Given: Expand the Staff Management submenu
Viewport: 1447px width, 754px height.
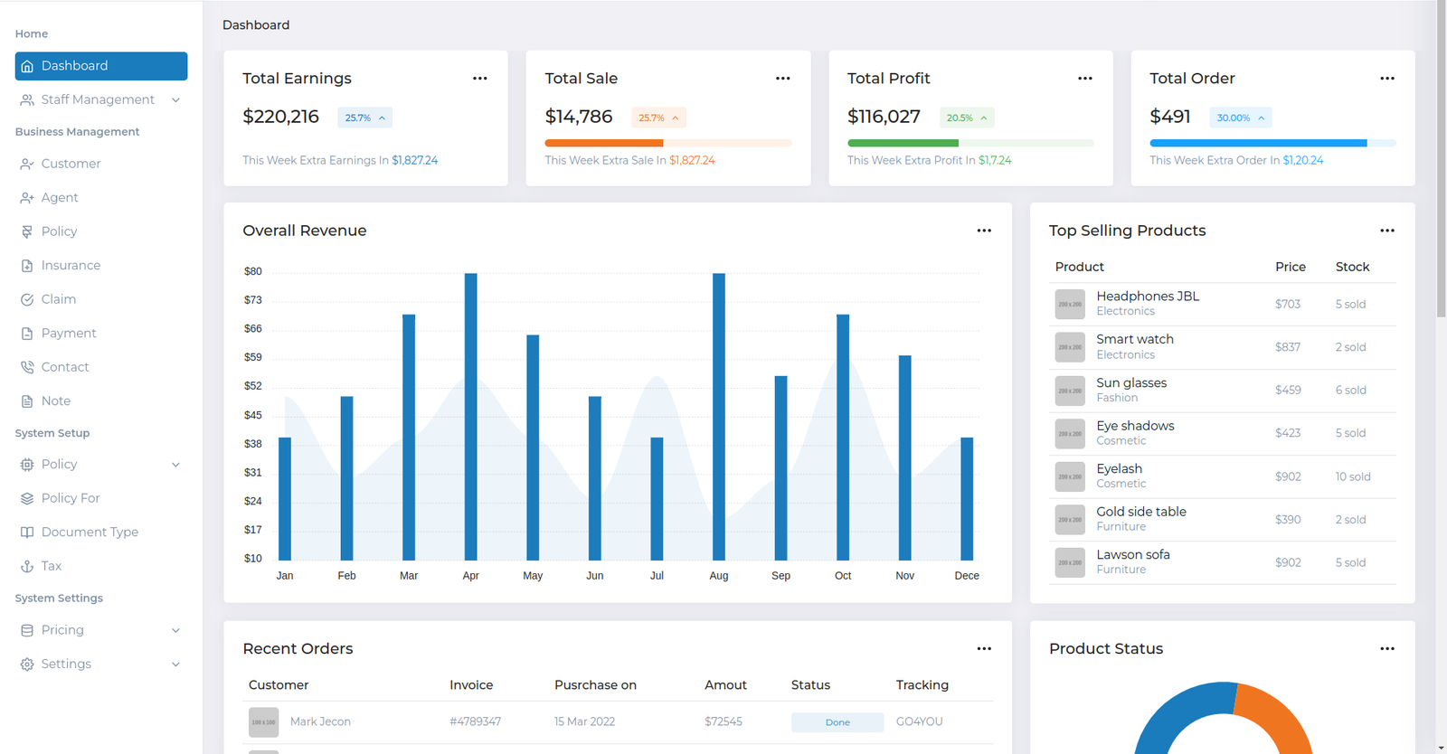Looking at the screenshot, I should coord(175,100).
